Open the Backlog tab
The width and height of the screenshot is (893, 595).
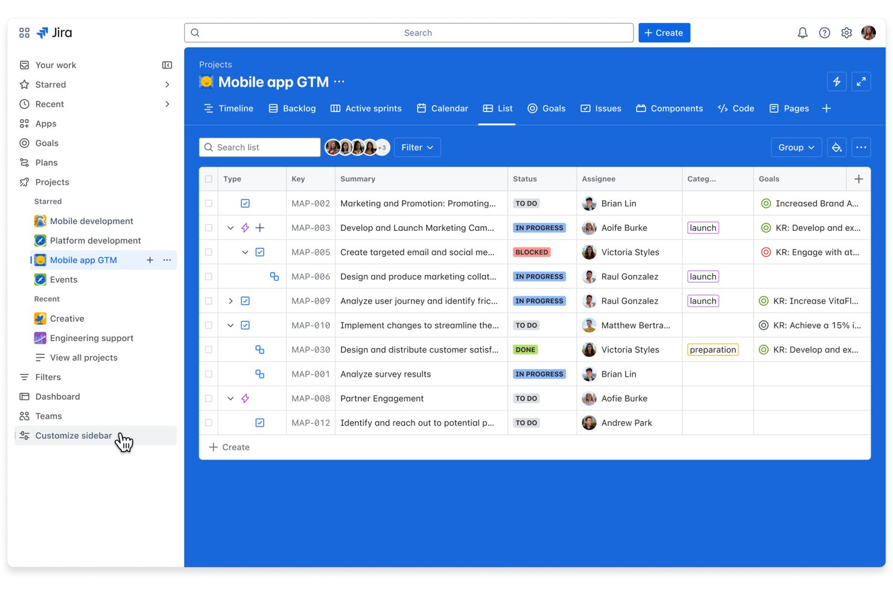tap(292, 109)
